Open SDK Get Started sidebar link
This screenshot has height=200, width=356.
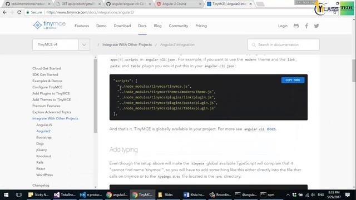tap(45, 74)
